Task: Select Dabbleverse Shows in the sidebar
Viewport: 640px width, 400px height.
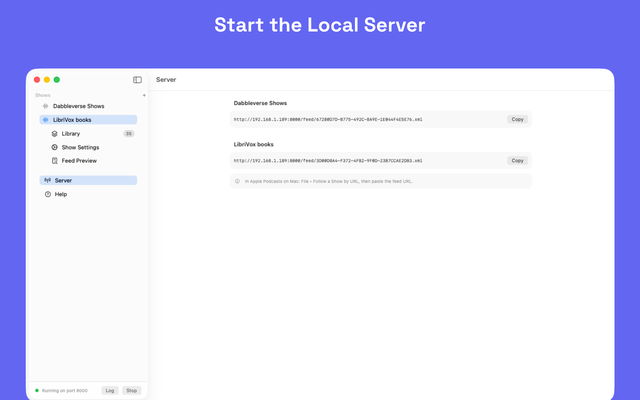Action: point(88,106)
